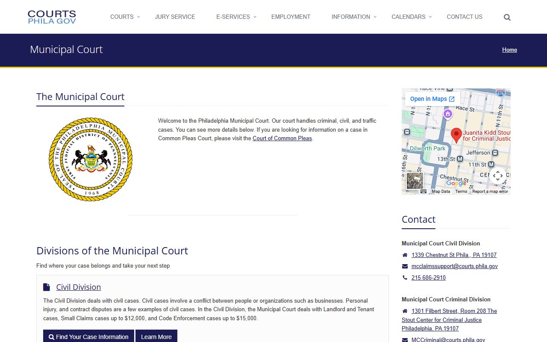547x342 pixels.
Task: Expand the E-Services dropdown arrow
Action: [x=255, y=17]
